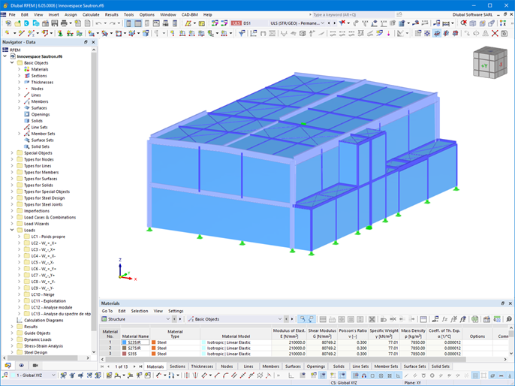Image resolution: width=515 pixels, height=386 pixels.
Task: Click the brown color swatch for S275JR
Action: point(124,348)
